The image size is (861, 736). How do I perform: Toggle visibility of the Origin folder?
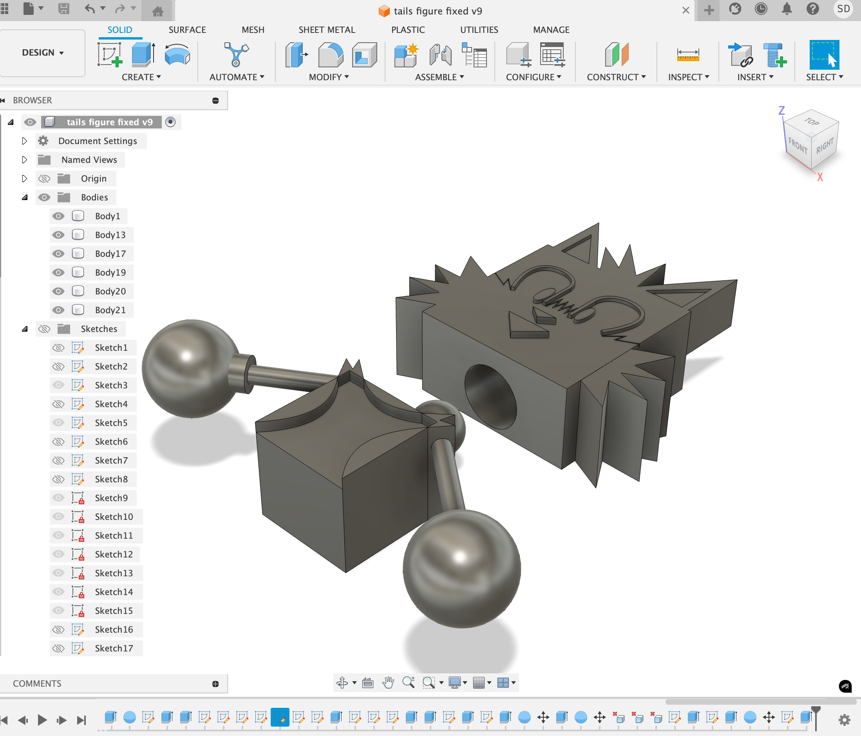click(44, 179)
